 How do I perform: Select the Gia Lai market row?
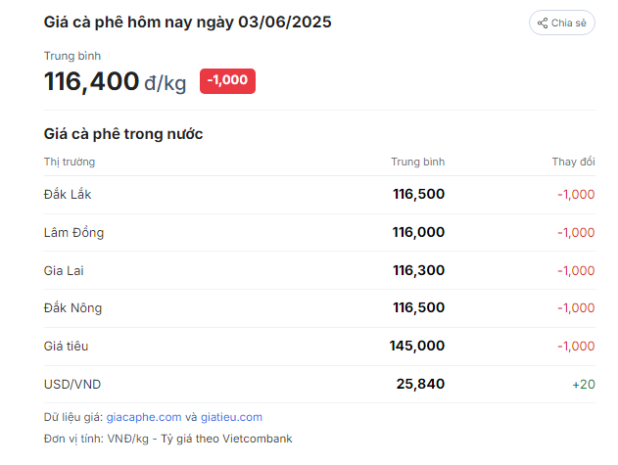[319, 270]
